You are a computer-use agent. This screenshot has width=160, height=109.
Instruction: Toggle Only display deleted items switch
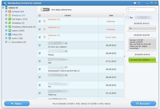point(45,10)
